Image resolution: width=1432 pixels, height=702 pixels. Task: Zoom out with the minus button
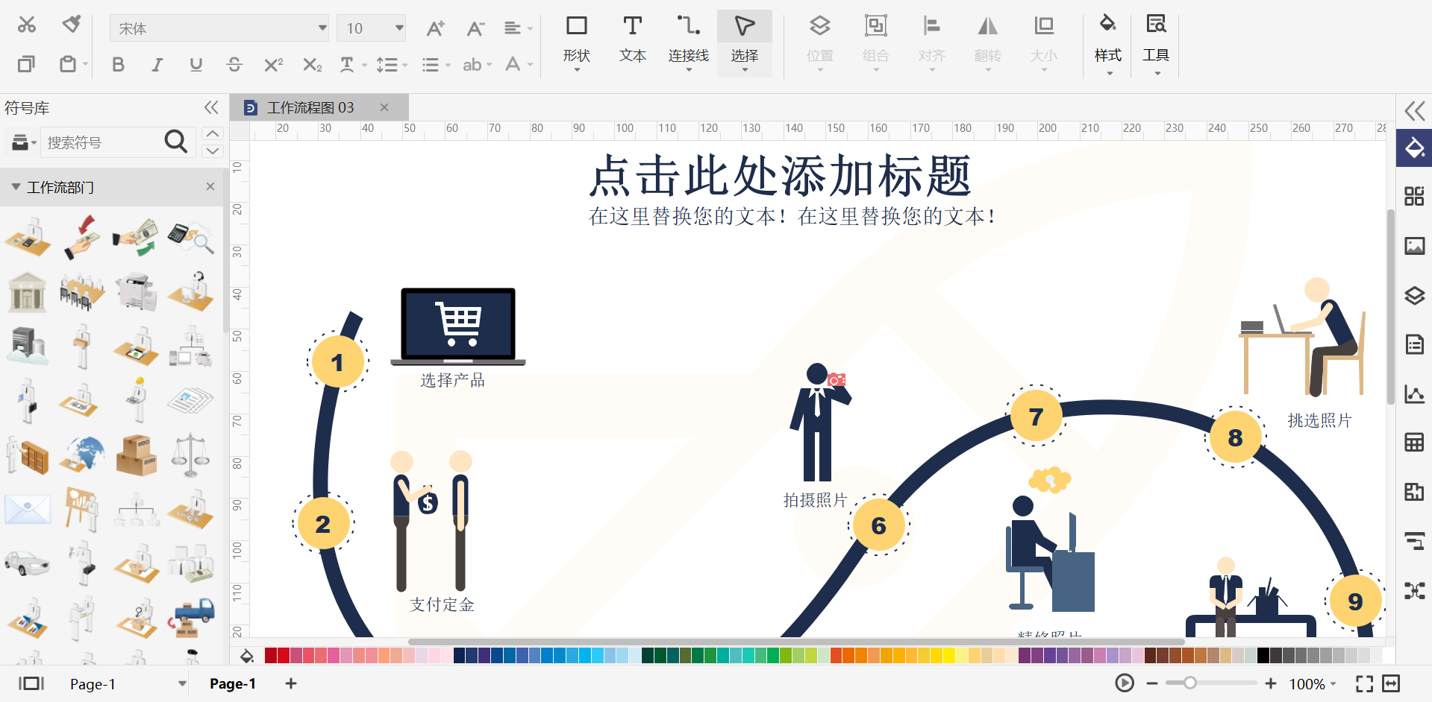(1152, 683)
